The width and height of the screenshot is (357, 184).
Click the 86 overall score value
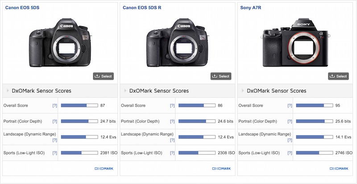(220, 105)
